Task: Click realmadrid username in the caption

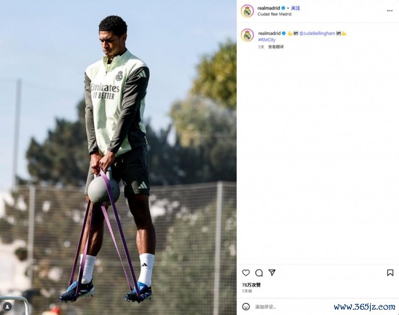Action: click(270, 33)
